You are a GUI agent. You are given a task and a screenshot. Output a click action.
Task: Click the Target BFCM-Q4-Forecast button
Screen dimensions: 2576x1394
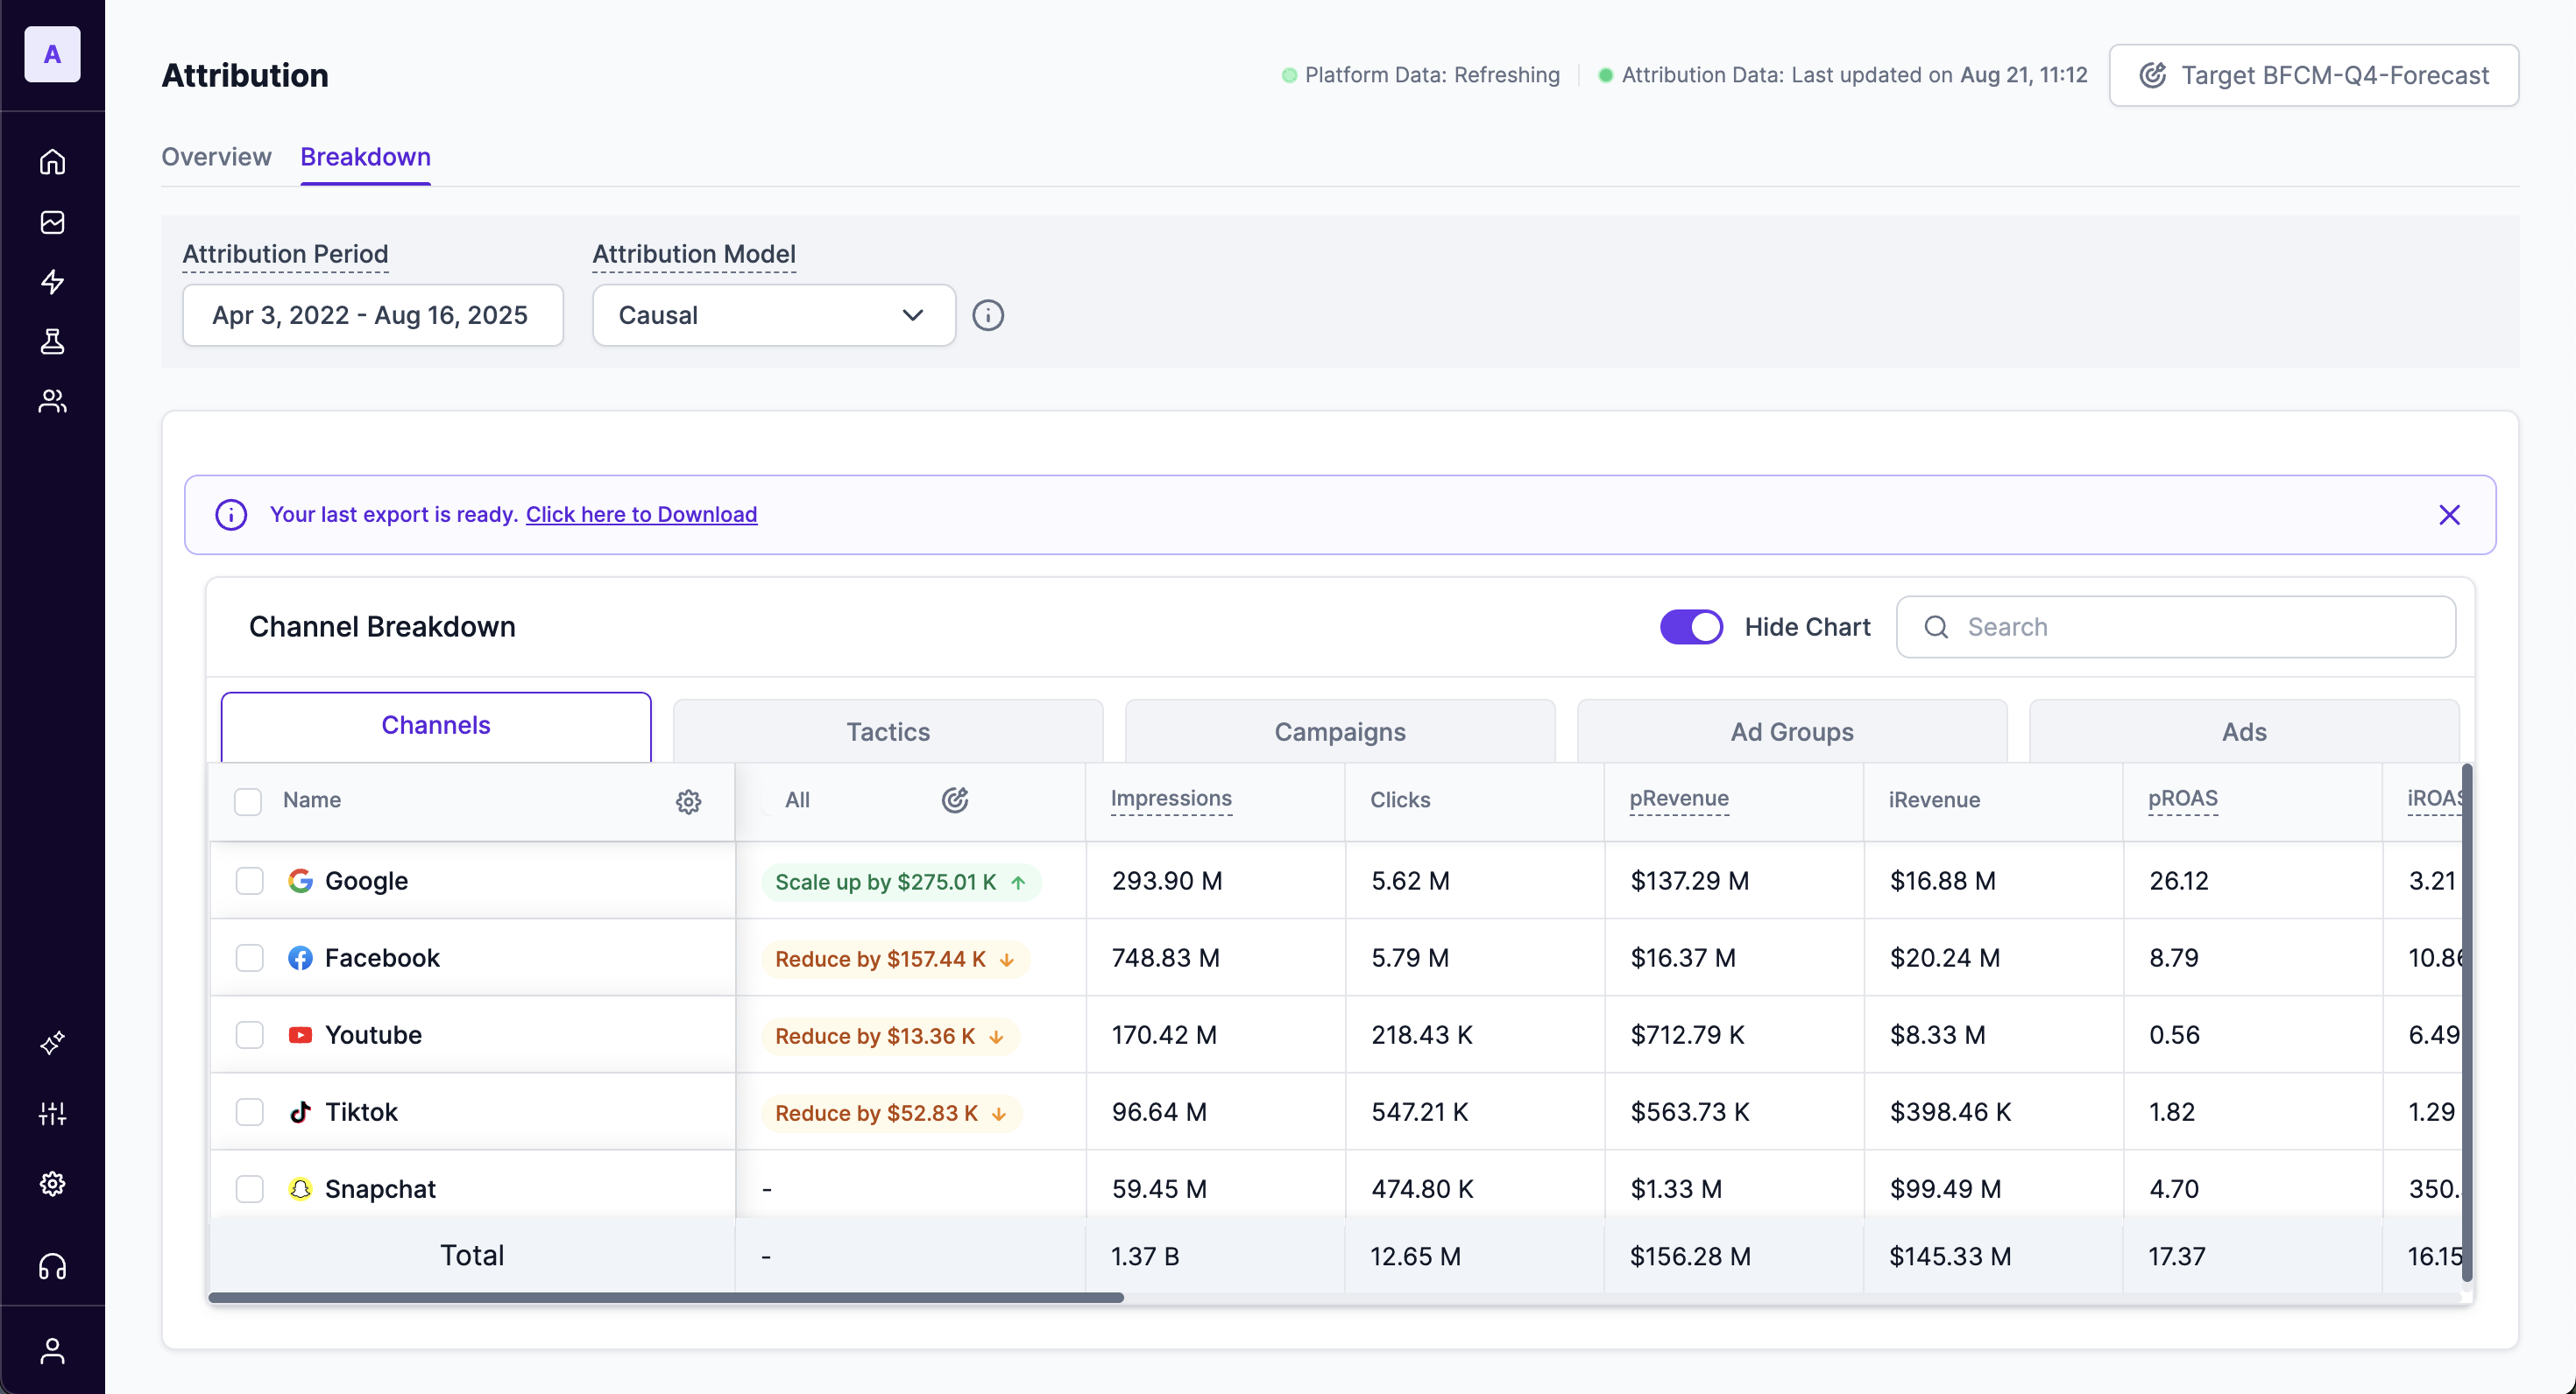(x=2313, y=75)
